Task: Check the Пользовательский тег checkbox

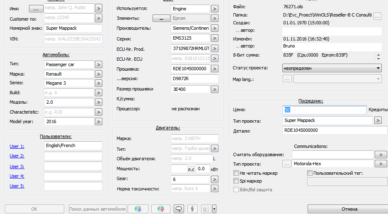Action: (310, 173)
